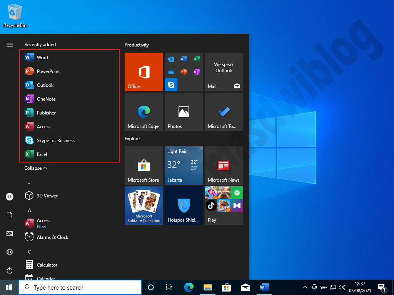Viewport: 394px width, 295px height.
Task: Launch OneNote from the Start menu
Action: 69,99
